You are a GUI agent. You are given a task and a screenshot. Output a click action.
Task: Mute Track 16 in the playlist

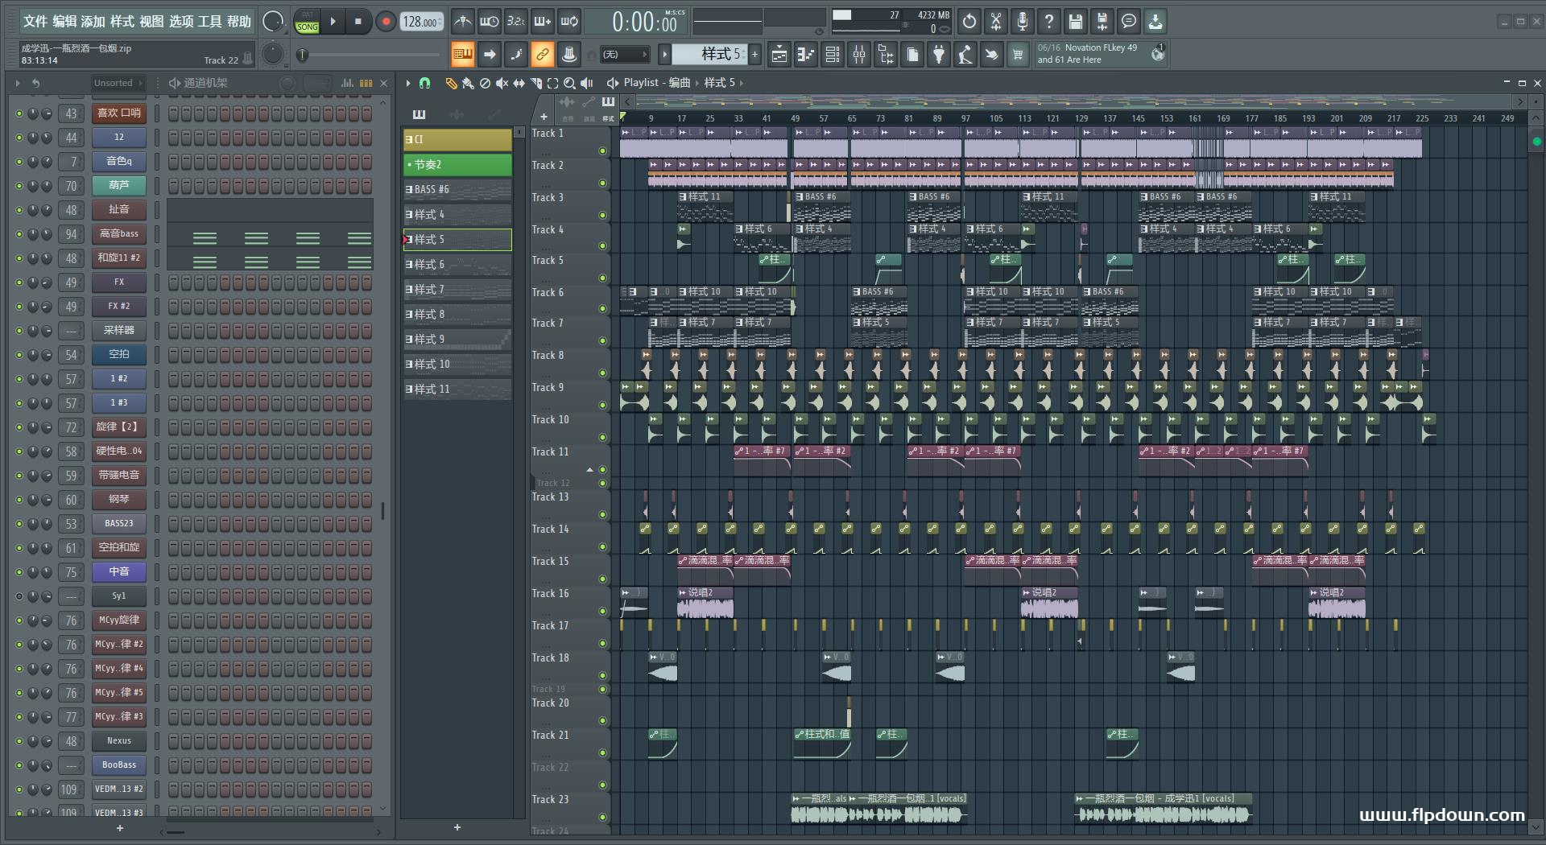602,611
